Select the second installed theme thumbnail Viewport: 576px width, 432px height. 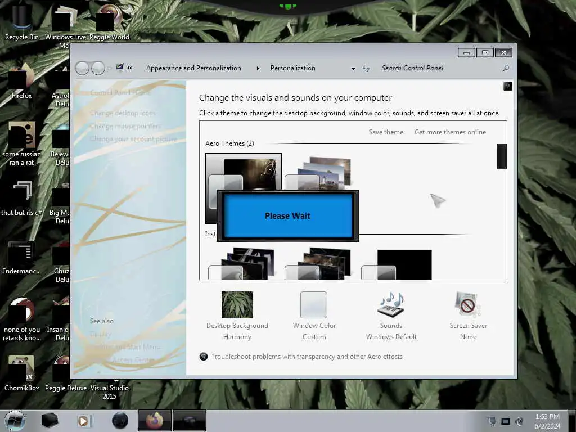click(318, 263)
